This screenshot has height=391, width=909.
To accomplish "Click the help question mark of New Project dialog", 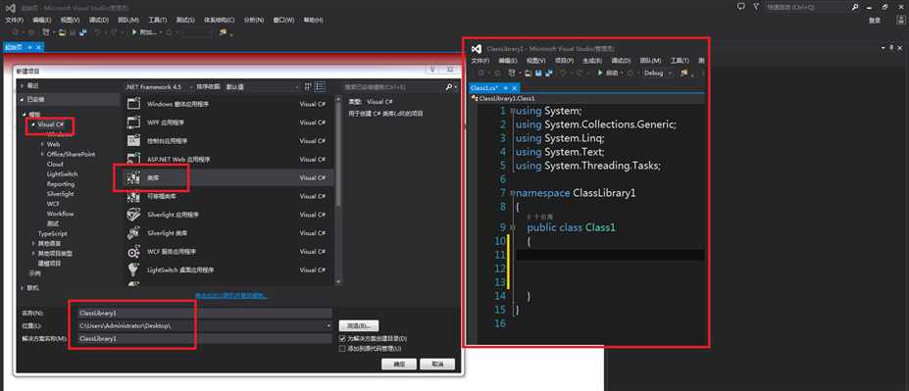I will (x=432, y=70).
